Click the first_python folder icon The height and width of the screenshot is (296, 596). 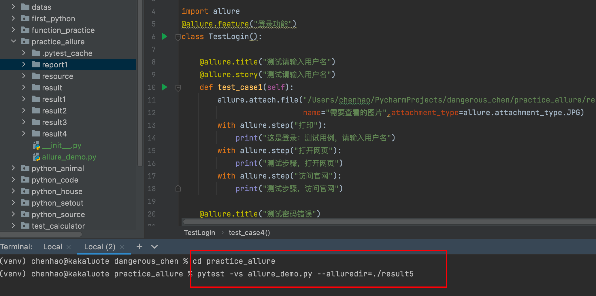(x=25, y=18)
